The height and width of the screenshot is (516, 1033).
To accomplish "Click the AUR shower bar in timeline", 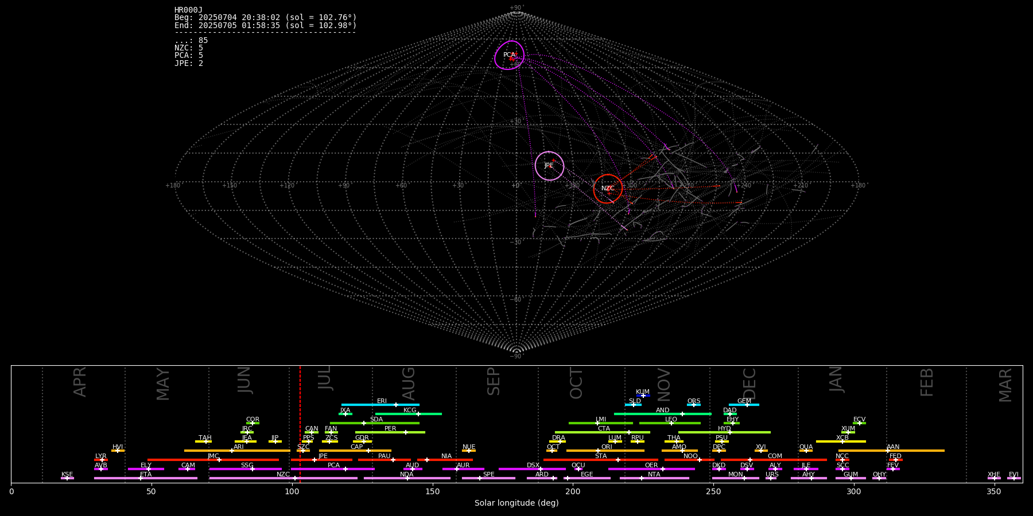I will (x=463, y=469).
